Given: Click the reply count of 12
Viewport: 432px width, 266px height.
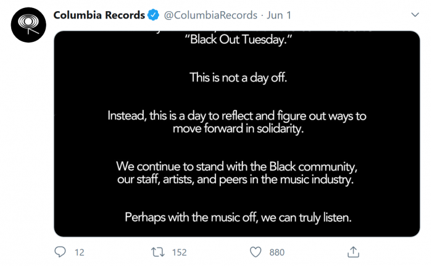Looking at the screenshot, I should tap(79, 252).
